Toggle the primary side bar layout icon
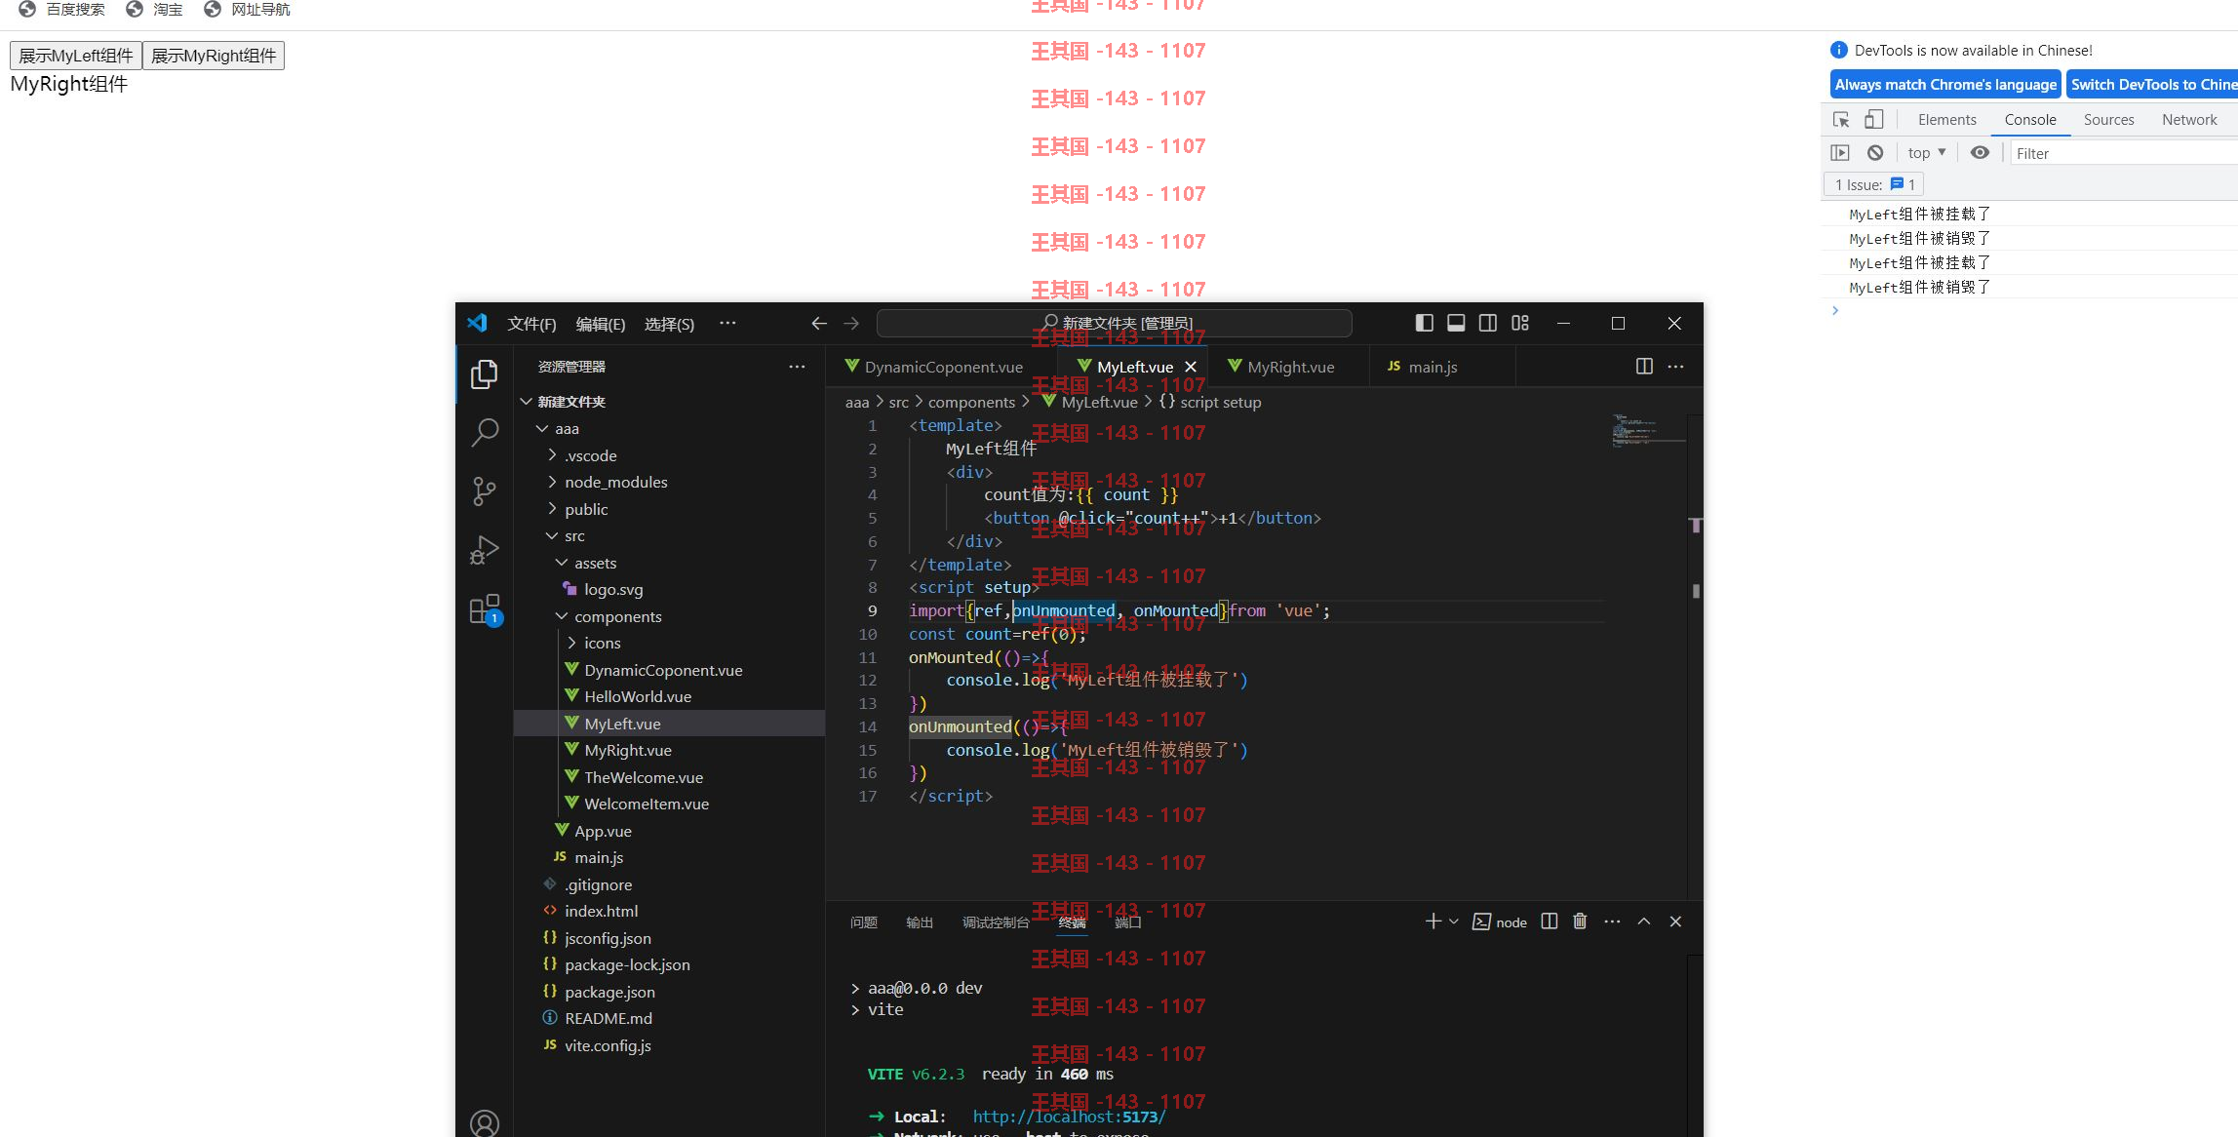Viewport: 2238px width, 1137px height. coord(1424,323)
